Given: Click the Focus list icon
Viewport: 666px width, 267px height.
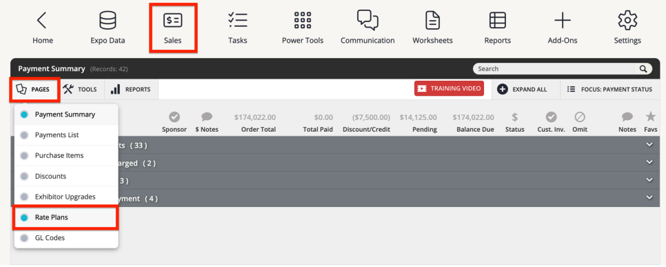Looking at the screenshot, I should pyautogui.click(x=572, y=89).
